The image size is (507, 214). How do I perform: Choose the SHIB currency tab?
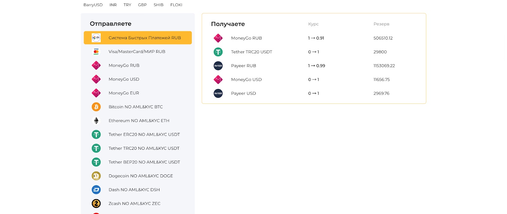158,5
